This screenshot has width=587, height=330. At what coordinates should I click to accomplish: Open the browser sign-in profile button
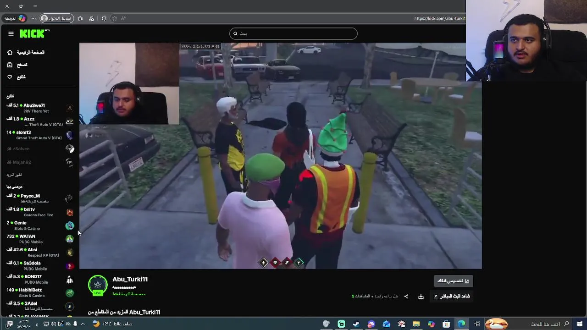point(57,18)
